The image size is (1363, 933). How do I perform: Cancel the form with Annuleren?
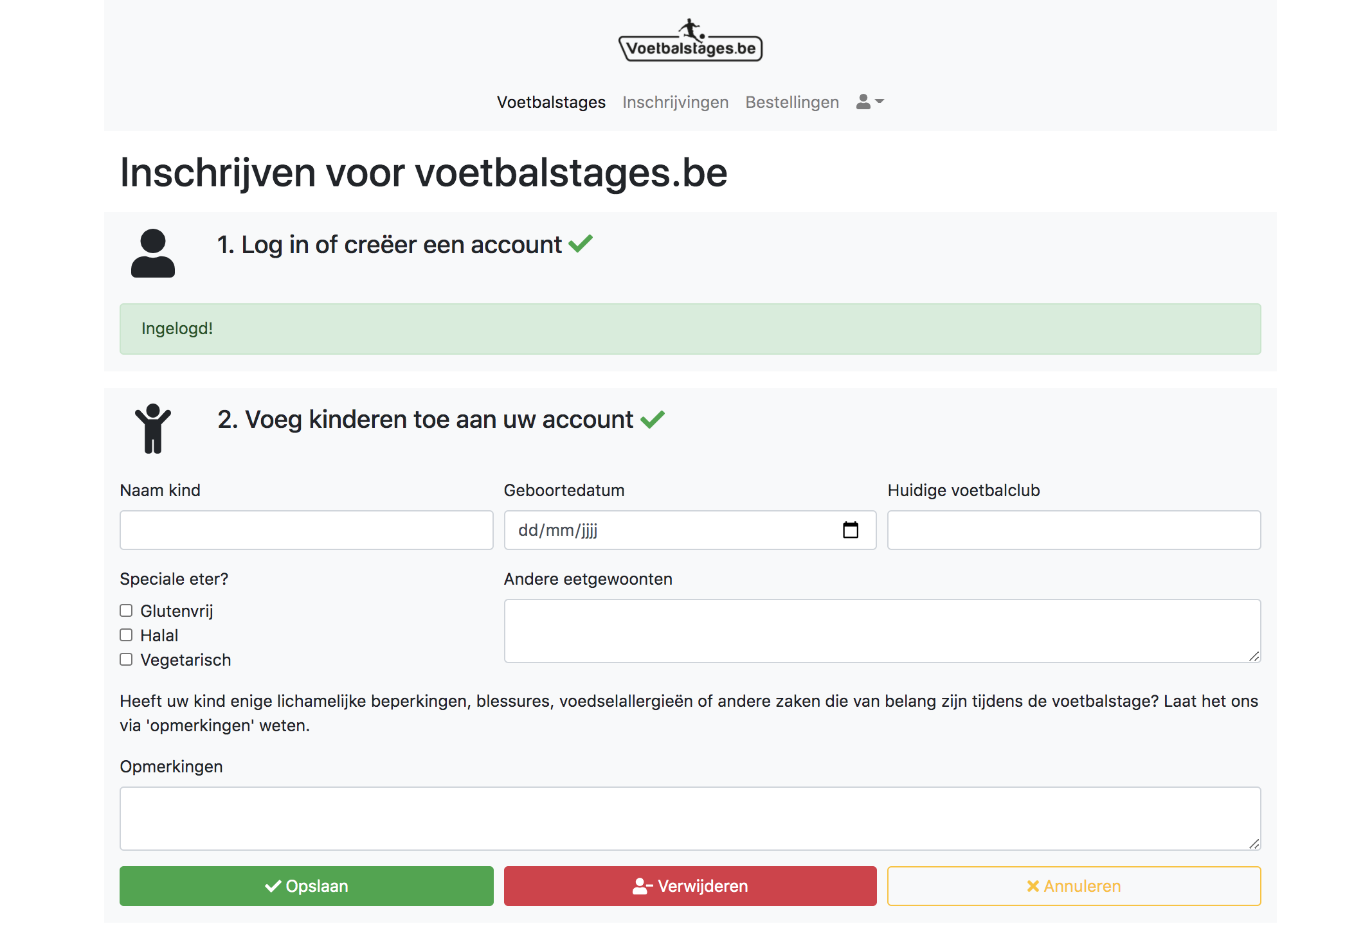[1073, 886]
